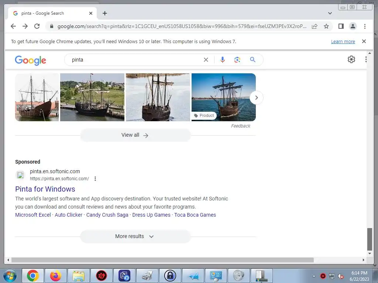Click horizontal scrollbar thumb
Screen dimensions: 378x283
pyautogui.click(x=162, y=260)
